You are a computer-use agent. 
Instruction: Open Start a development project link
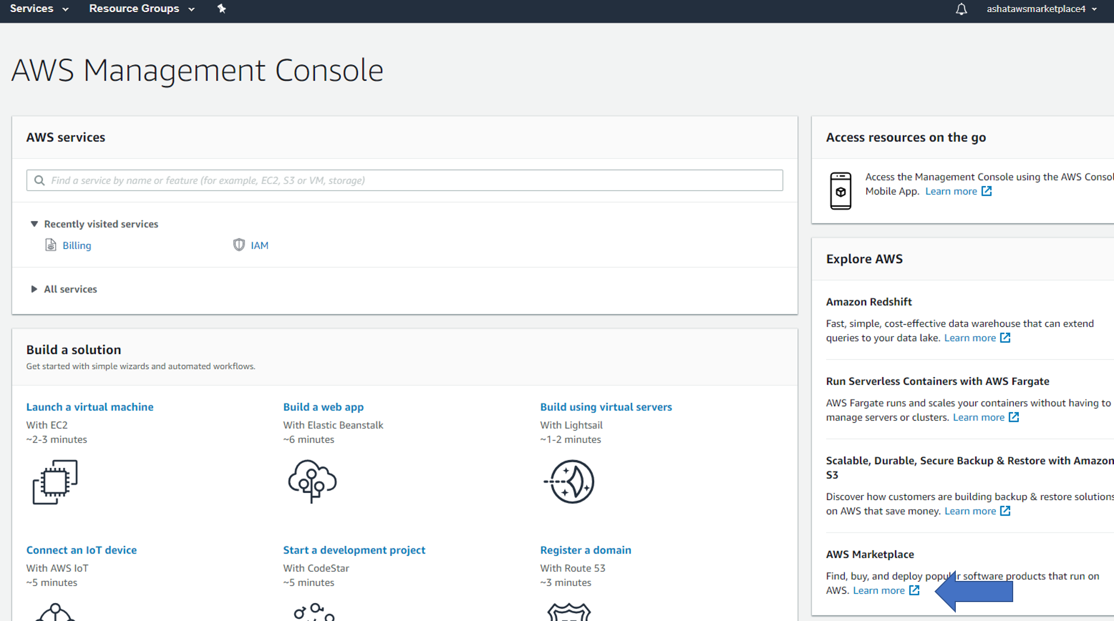pos(354,550)
